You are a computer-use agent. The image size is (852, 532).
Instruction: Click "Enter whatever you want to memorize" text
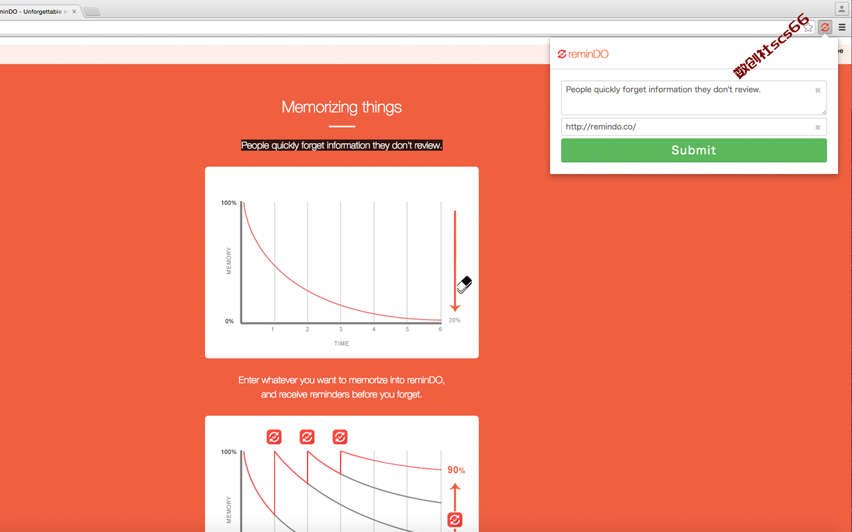(341, 380)
